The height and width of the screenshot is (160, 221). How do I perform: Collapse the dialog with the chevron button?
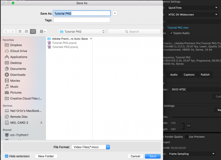pos(115,13)
